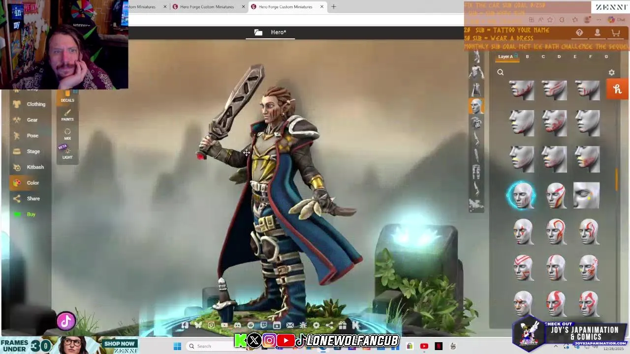Open the Reddit footer icon
This screenshot has height=354, width=630.
pyautogui.click(x=251, y=325)
